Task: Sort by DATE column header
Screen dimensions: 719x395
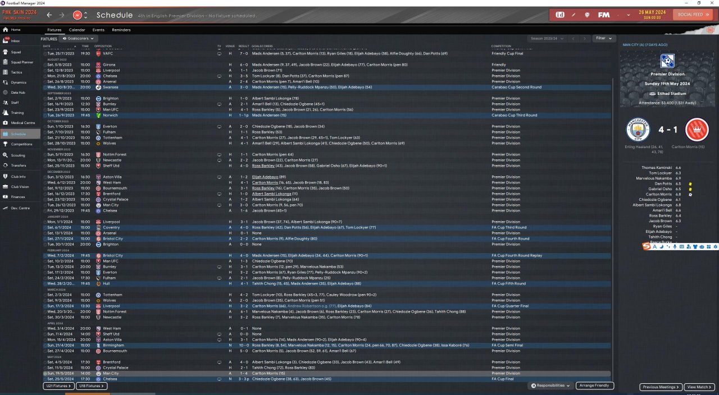Action: pyautogui.click(x=47, y=46)
